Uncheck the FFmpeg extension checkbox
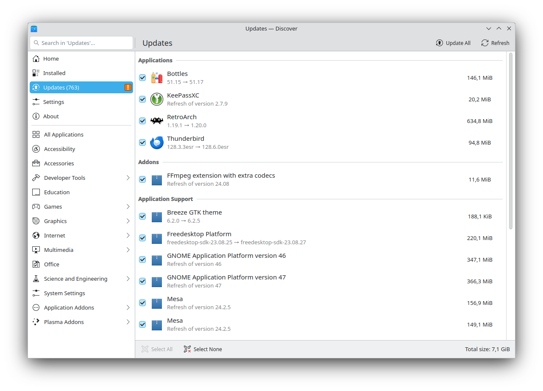The image size is (543, 391). point(142,179)
